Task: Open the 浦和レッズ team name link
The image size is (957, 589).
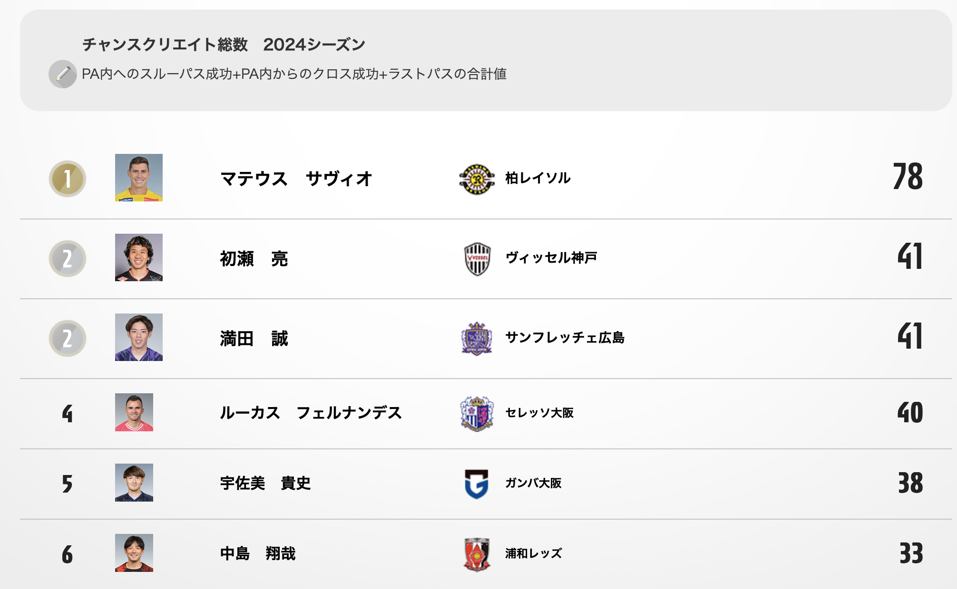Action: click(x=533, y=553)
